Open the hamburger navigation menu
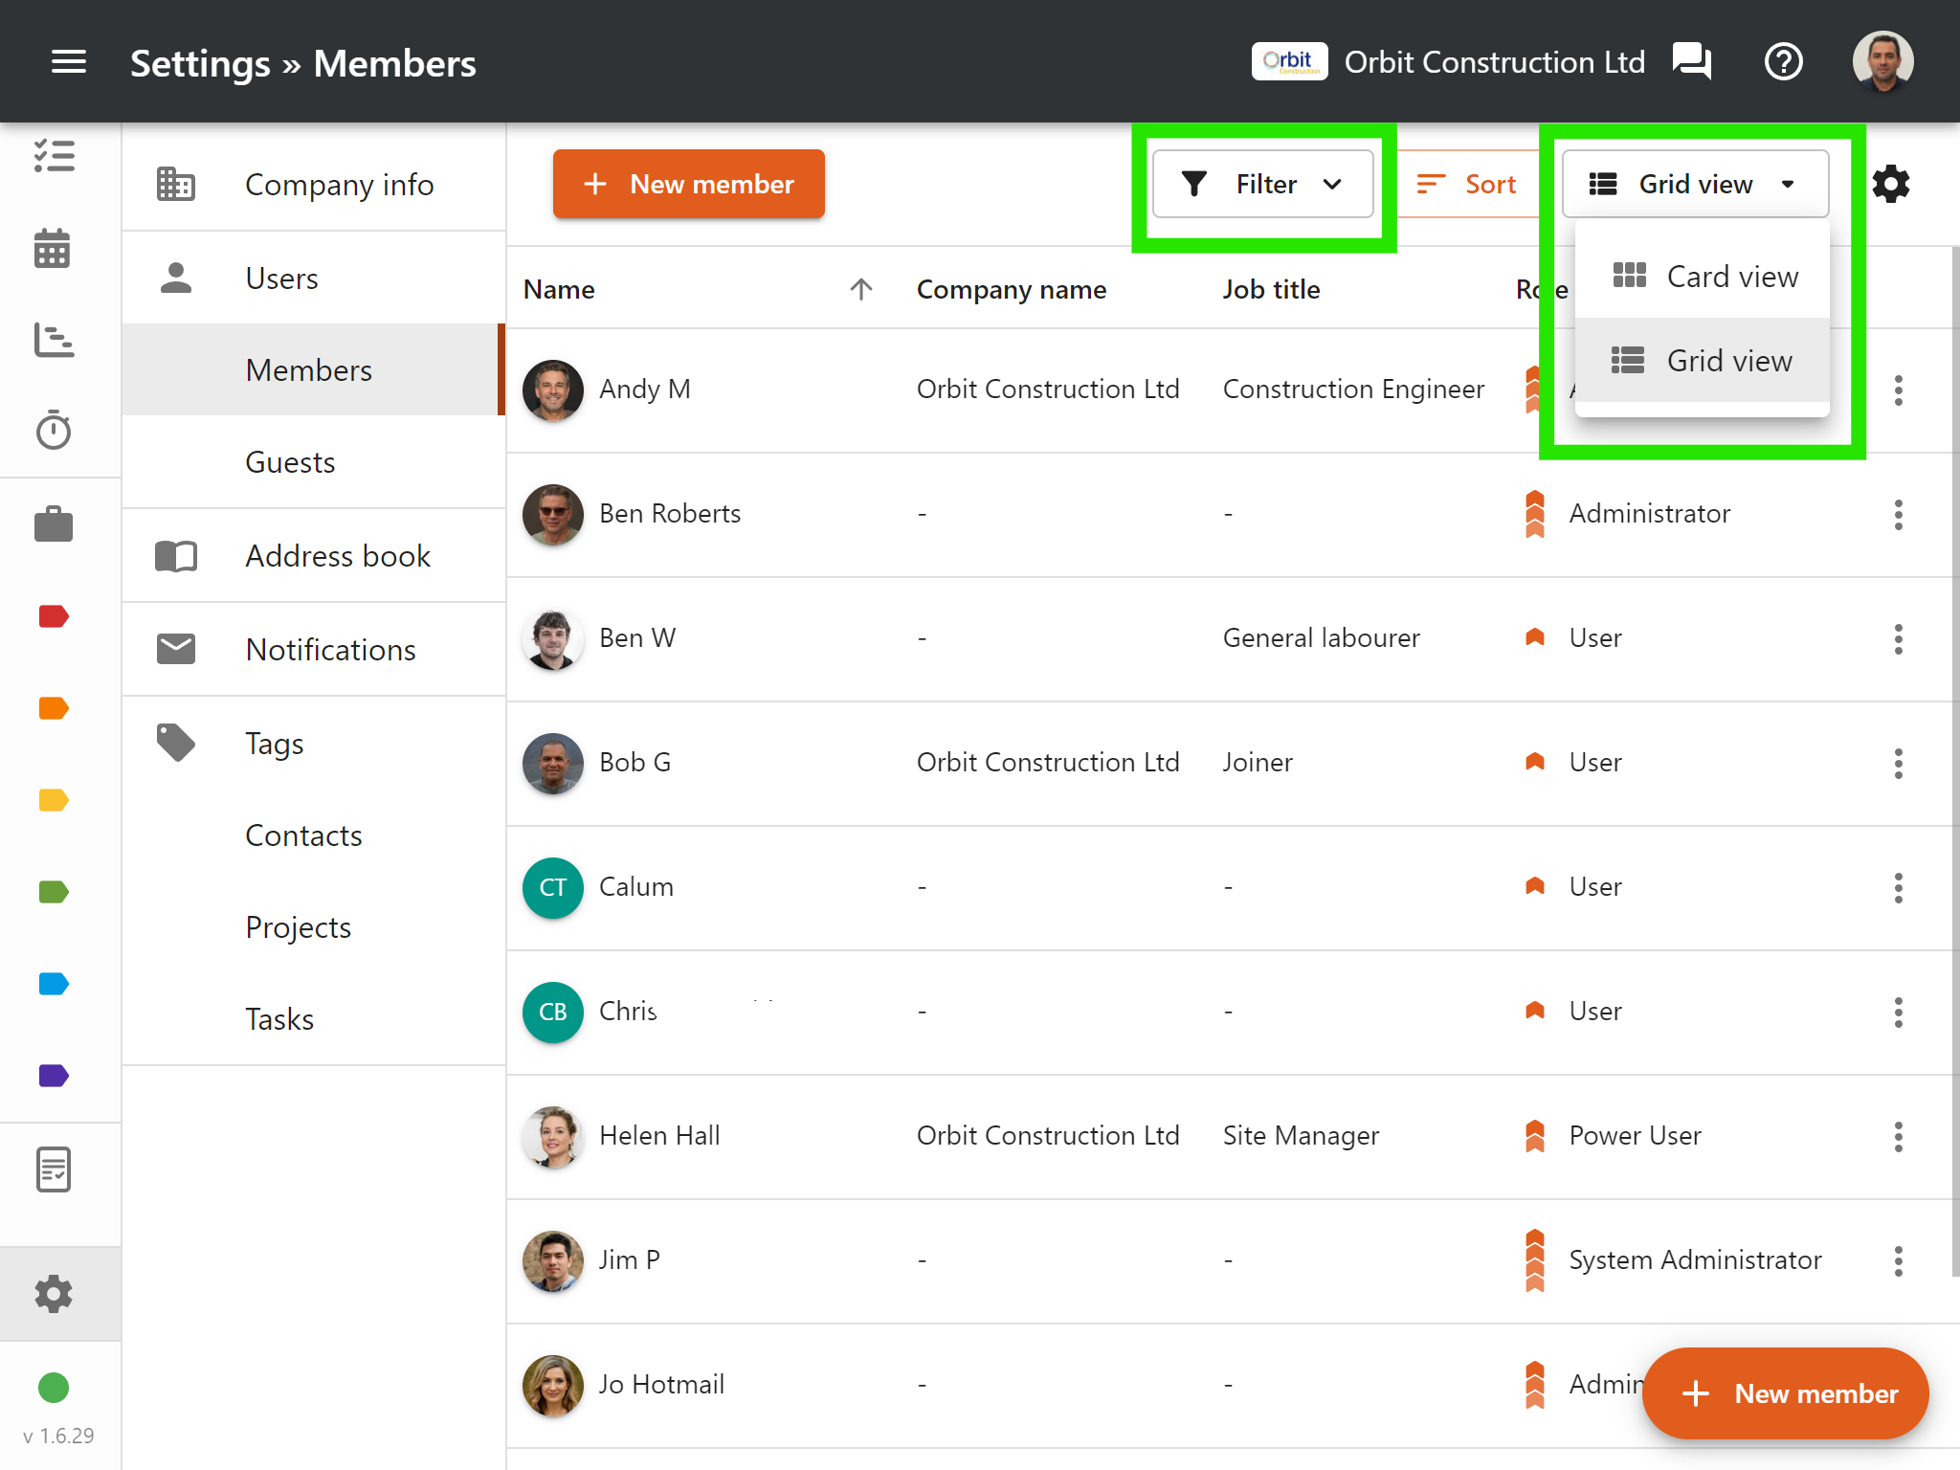The width and height of the screenshot is (1960, 1470). coord(68,62)
